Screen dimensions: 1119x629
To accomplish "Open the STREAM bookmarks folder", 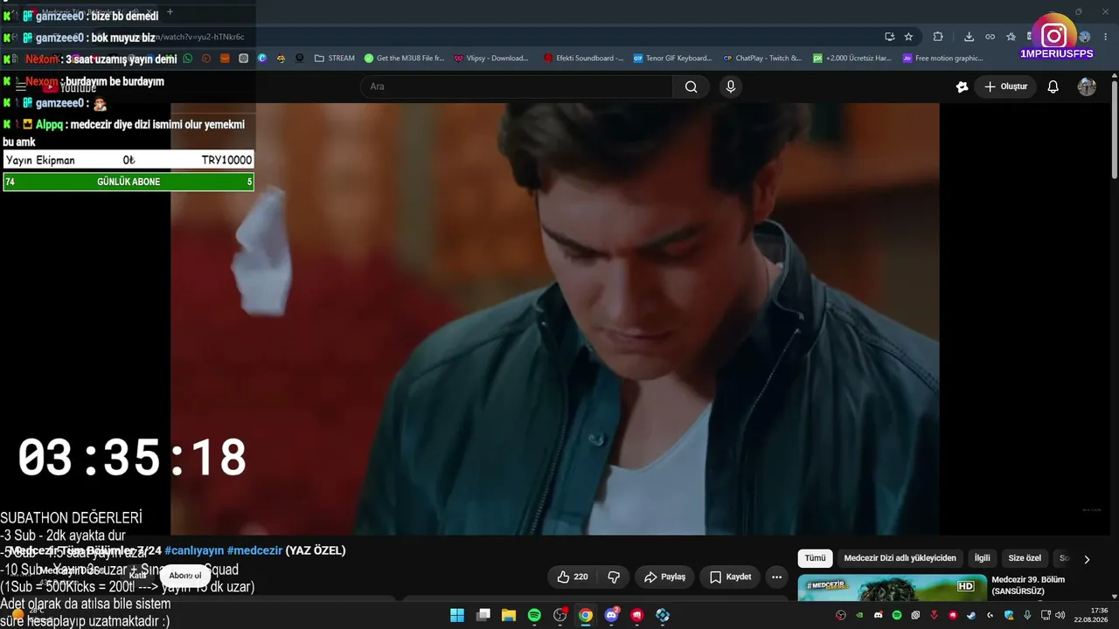I will [335, 59].
